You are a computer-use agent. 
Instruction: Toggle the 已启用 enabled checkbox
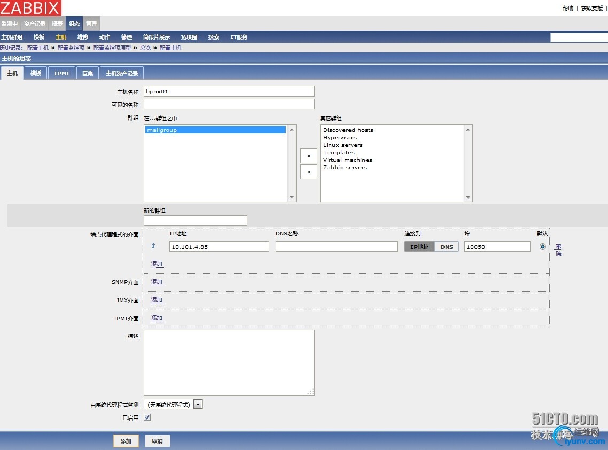(147, 417)
